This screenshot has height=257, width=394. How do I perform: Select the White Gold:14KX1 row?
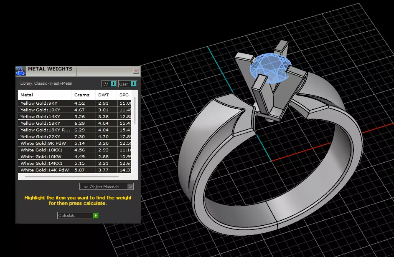[x=75, y=164]
